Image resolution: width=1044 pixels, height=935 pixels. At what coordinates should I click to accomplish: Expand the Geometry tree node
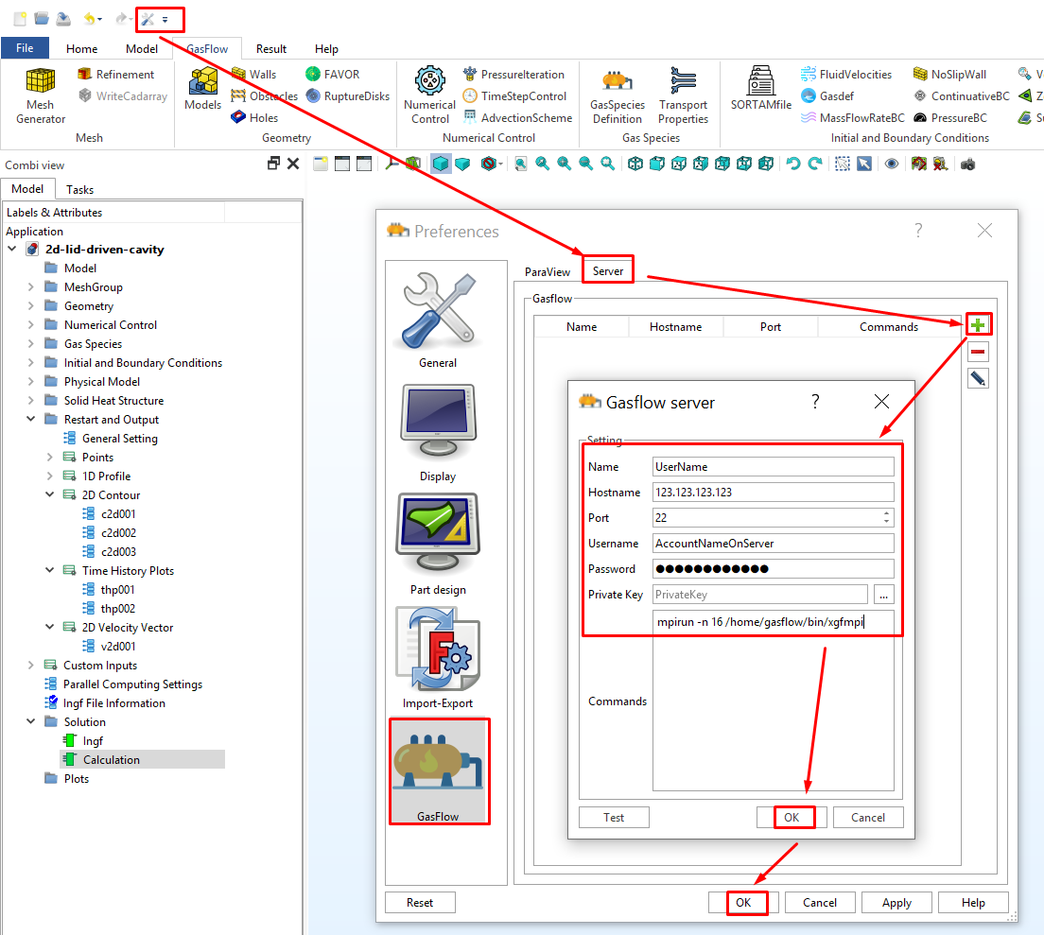pos(31,306)
